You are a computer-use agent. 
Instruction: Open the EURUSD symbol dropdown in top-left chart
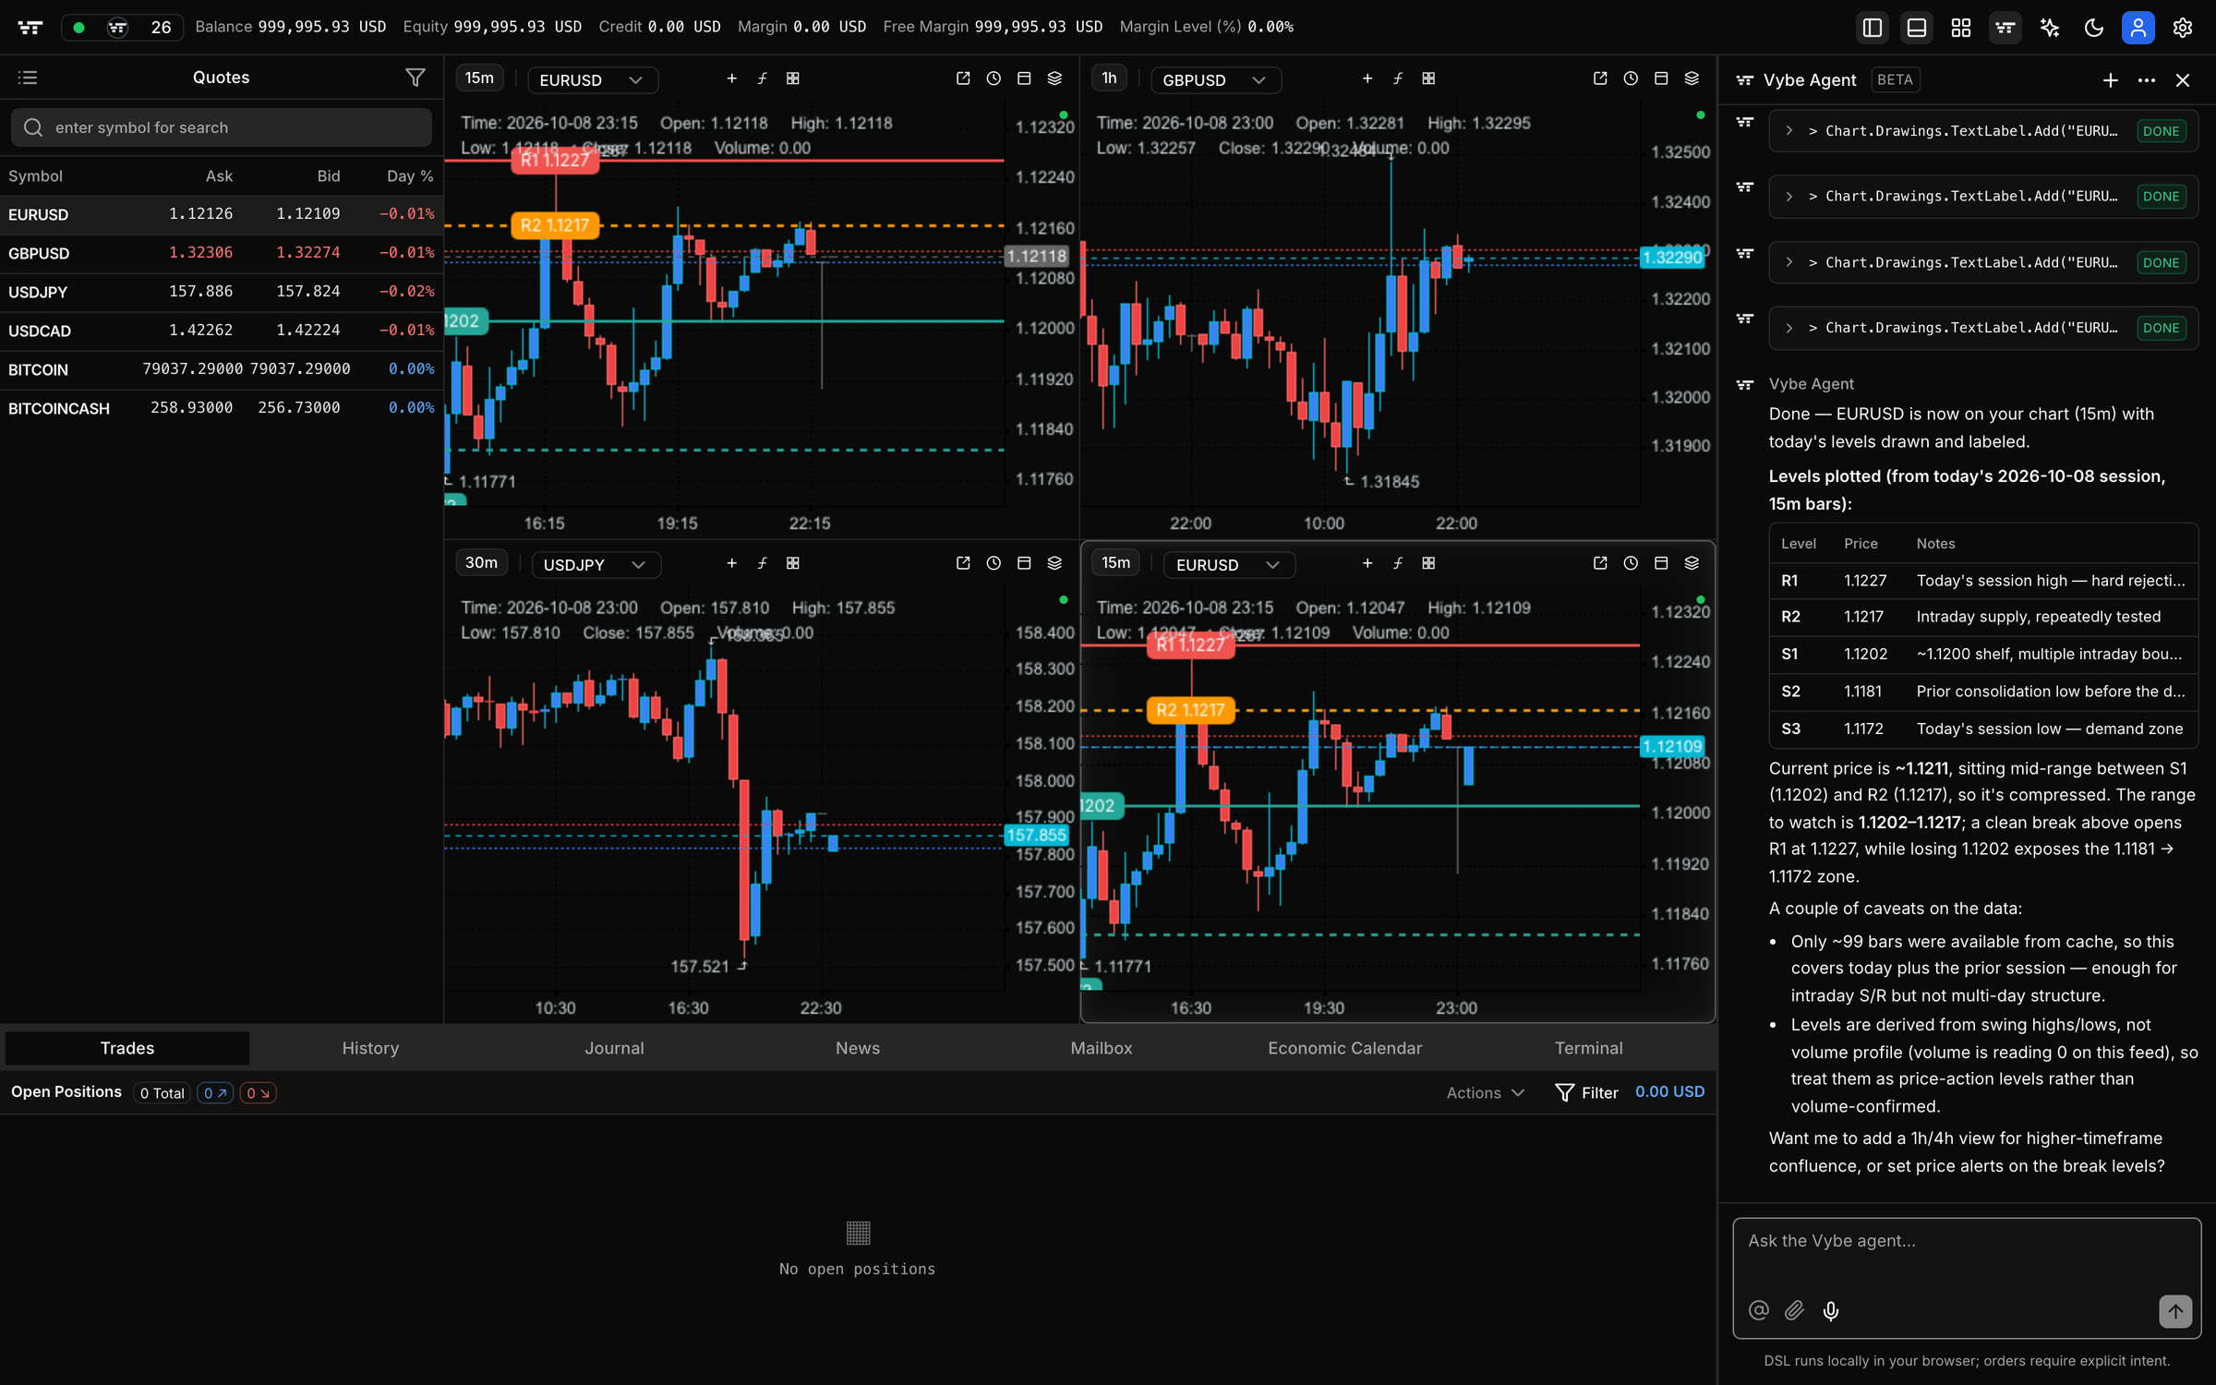coord(592,80)
